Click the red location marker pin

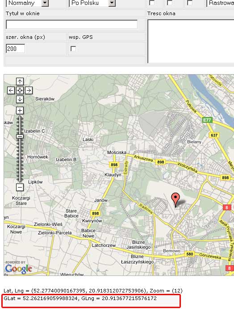point(175,200)
